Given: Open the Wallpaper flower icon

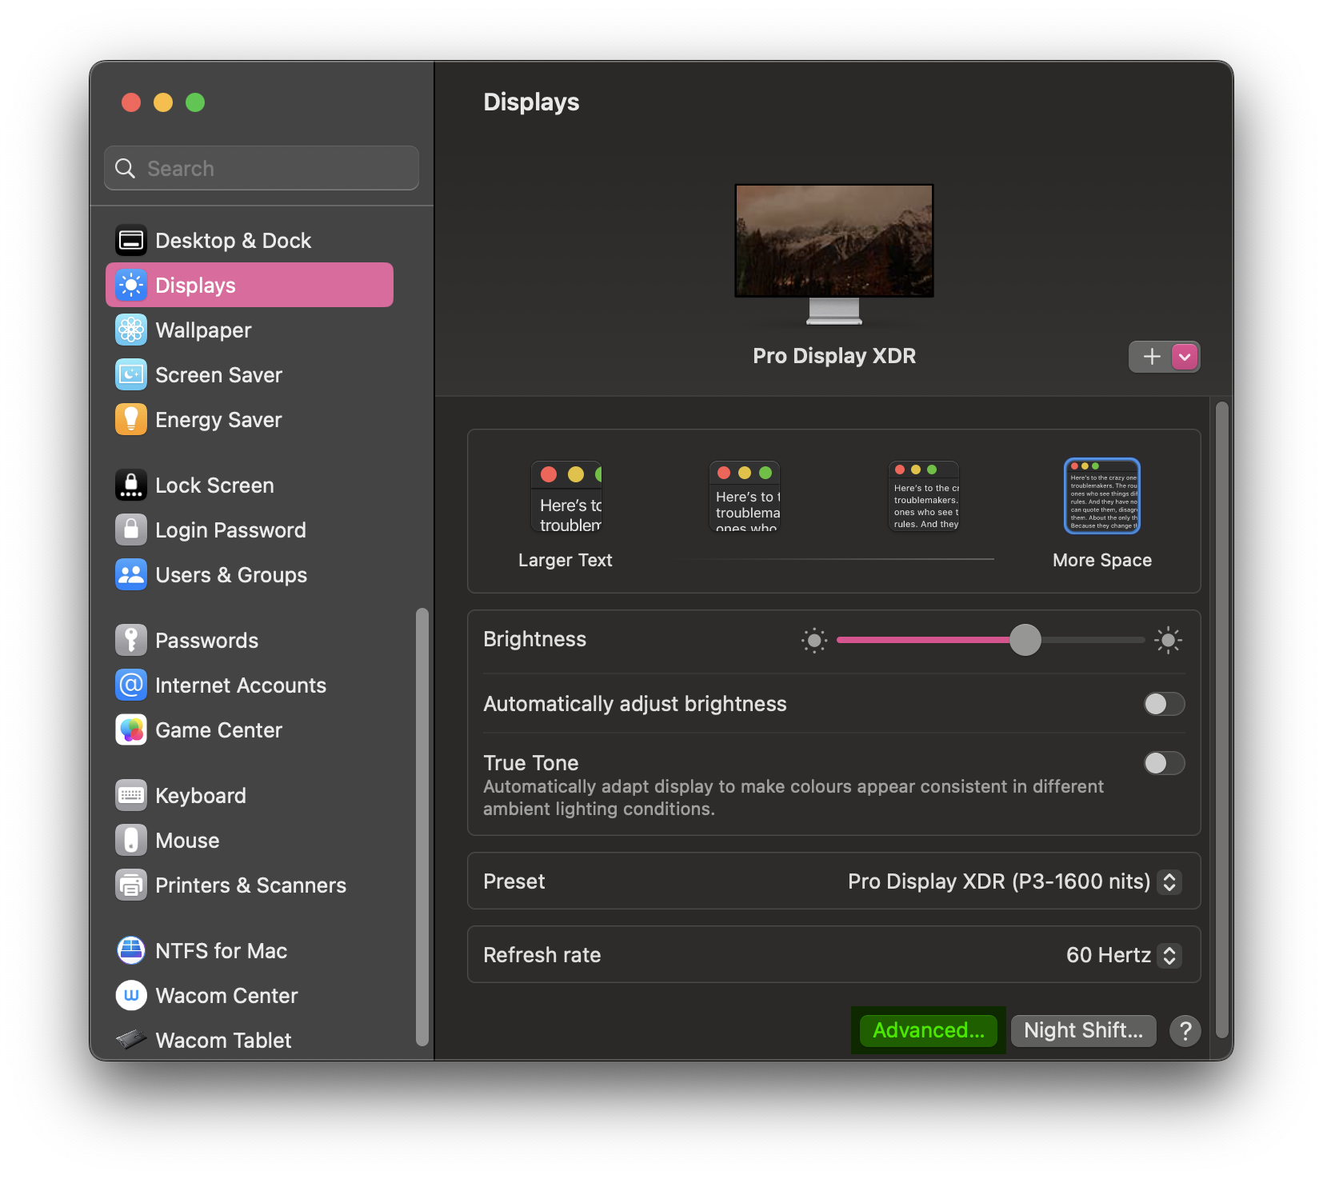Looking at the screenshot, I should coord(131,330).
